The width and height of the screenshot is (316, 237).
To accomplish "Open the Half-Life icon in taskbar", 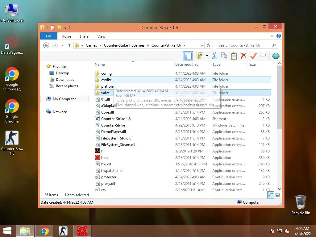I will point(82,231).
